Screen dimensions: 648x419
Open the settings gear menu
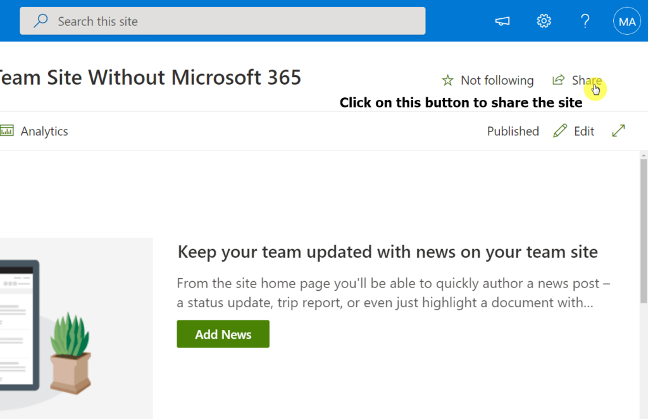coord(544,21)
